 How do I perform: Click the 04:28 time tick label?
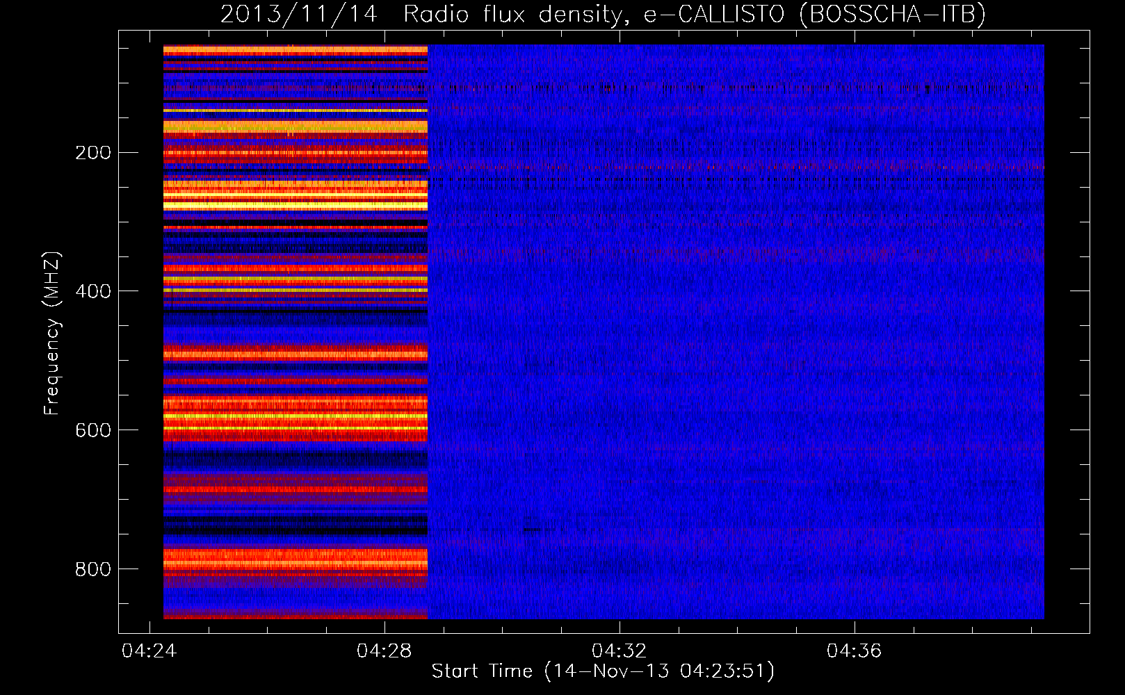click(x=384, y=651)
